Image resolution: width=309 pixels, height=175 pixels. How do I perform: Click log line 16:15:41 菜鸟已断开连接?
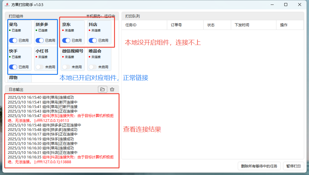43,107
